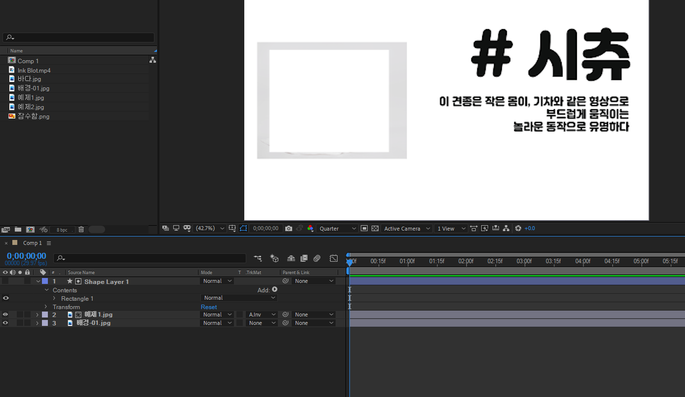The width and height of the screenshot is (685, 397).
Task: Click 예제1.jpg label color swatch
Action: [x=45, y=315]
